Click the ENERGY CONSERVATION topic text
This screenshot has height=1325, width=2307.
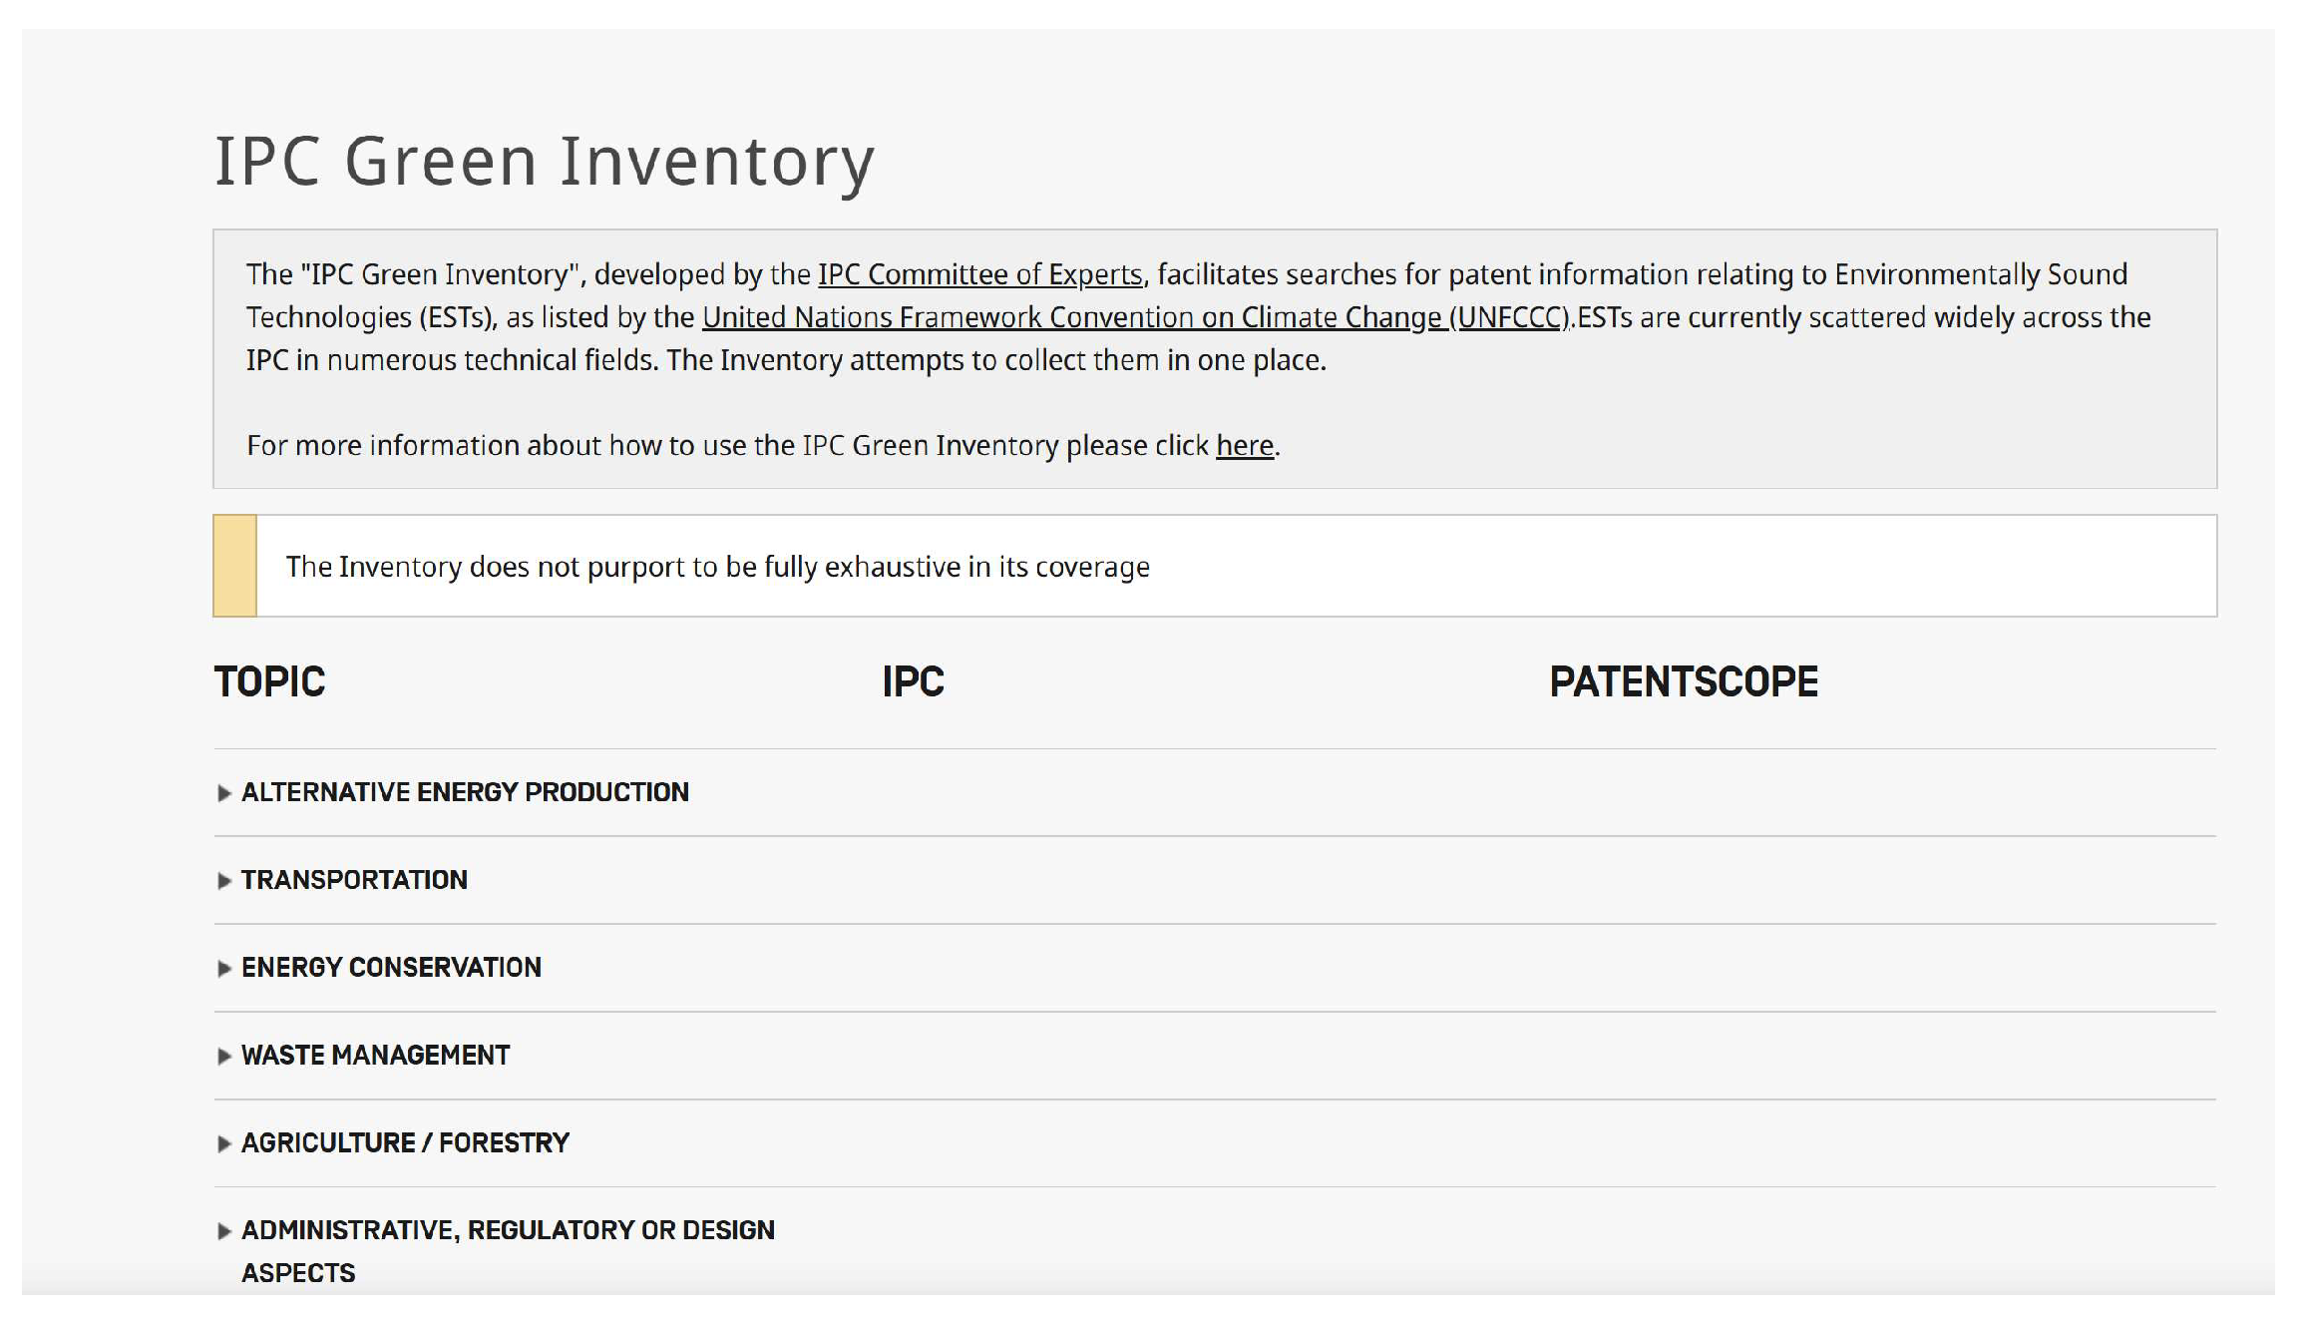(391, 968)
